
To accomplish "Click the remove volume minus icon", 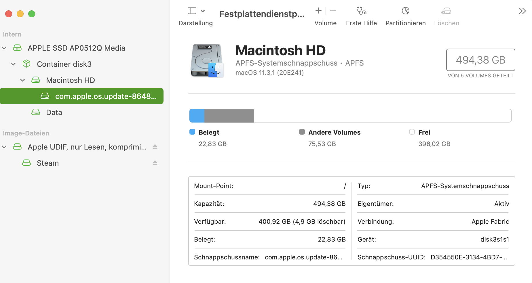I will (x=333, y=11).
